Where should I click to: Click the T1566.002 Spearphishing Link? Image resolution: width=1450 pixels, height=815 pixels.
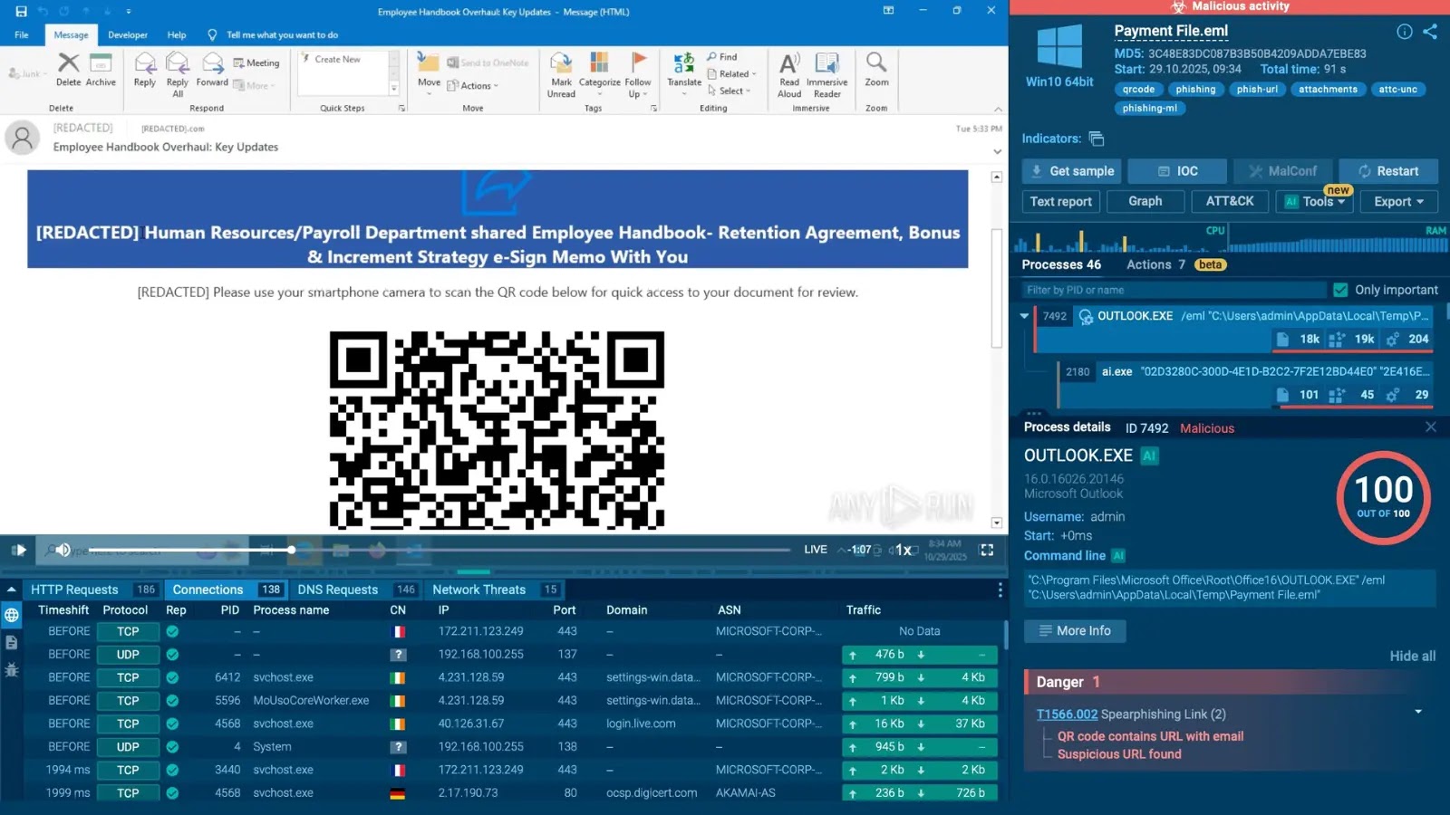point(1067,714)
